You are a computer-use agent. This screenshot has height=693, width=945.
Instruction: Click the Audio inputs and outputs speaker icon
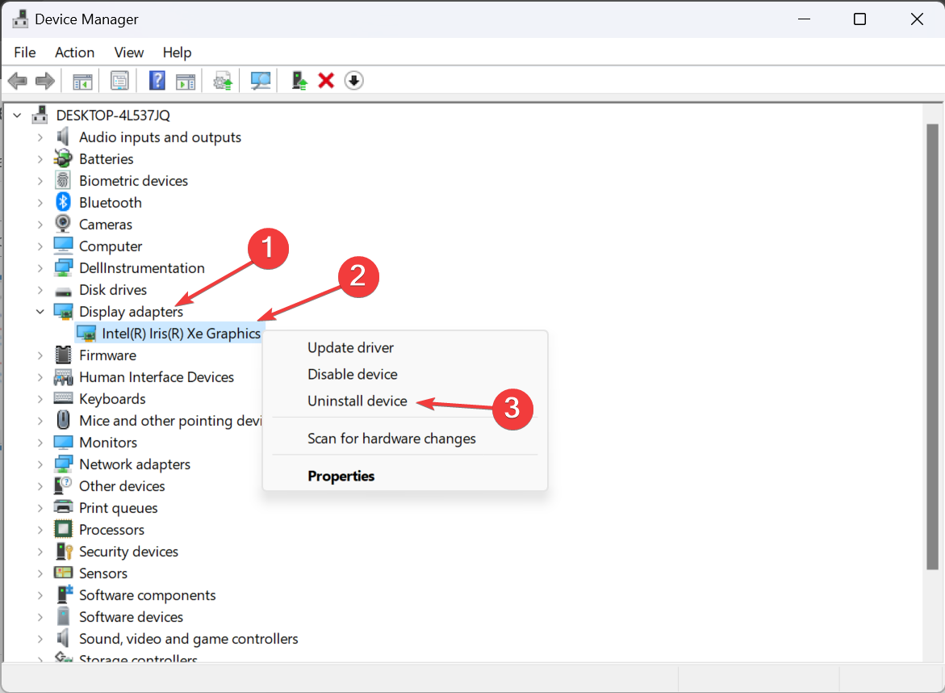click(x=63, y=137)
